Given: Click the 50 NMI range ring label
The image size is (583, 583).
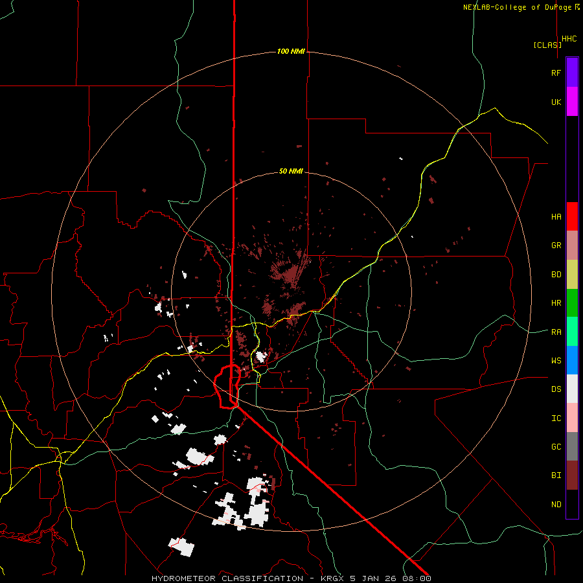Looking at the screenshot, I should tap(291, 171).
